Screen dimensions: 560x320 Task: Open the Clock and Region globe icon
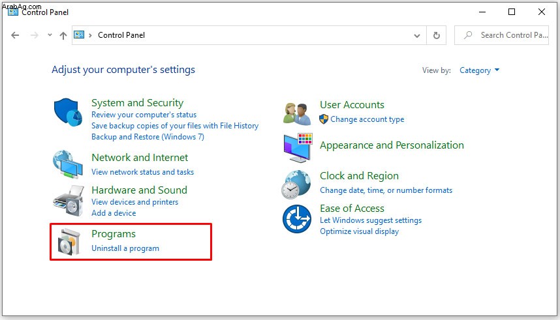click(x=296, y=184)
